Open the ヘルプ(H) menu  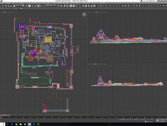coord(102,3)
